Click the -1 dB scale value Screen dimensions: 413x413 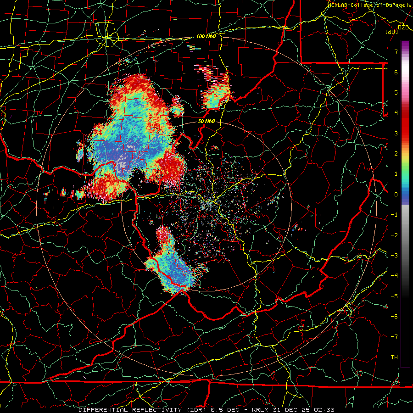click(394, 215)
